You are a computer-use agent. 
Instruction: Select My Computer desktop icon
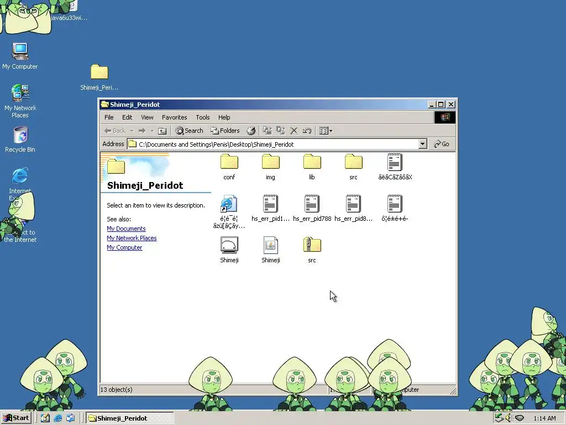click(20, 56)
